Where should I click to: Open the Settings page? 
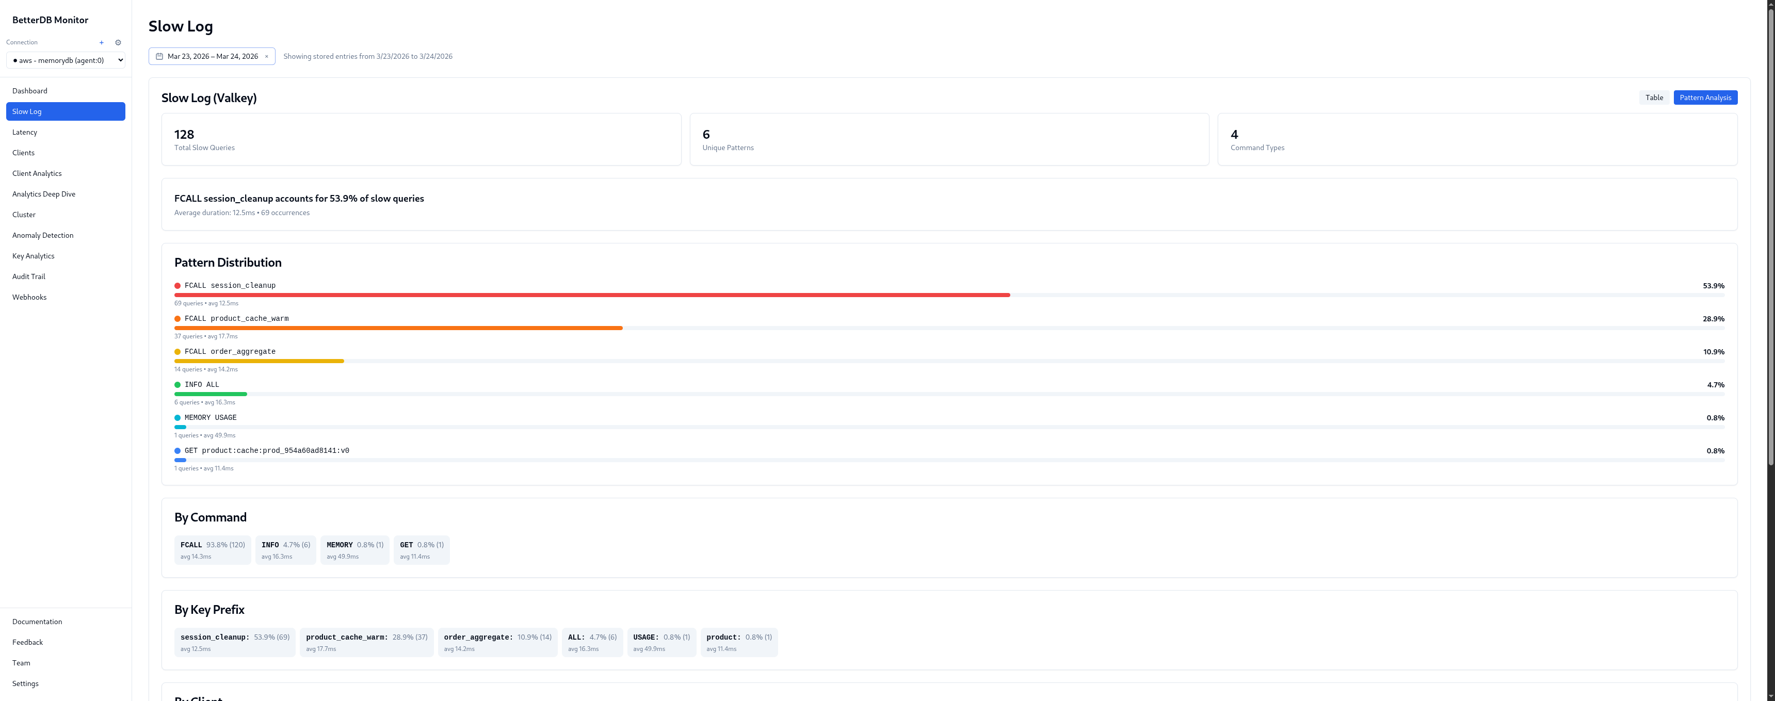coord(25,684)
